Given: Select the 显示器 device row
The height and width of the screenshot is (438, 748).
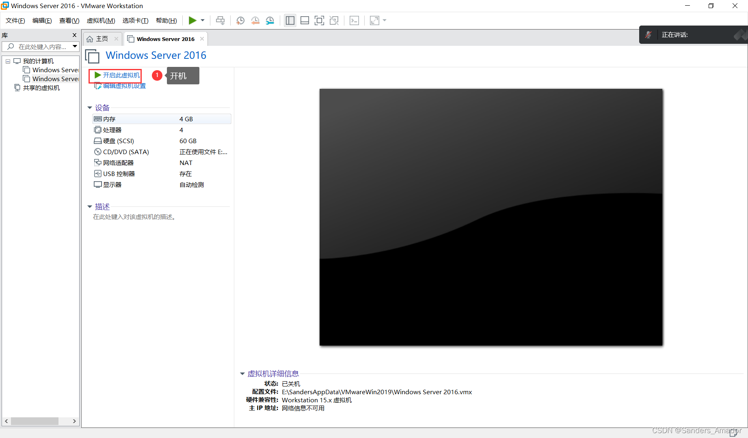Looking at the screenshot, I should click(x=162, y=185).
